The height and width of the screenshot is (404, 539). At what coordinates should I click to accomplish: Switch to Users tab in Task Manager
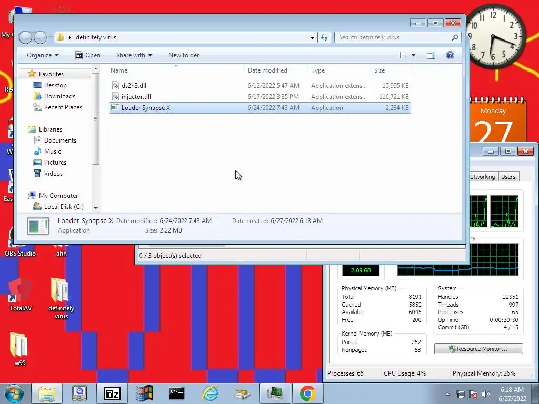point(508,177)
